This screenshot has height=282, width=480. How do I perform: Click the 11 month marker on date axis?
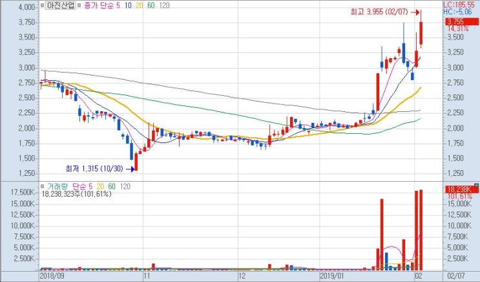[x=147, y=276]
